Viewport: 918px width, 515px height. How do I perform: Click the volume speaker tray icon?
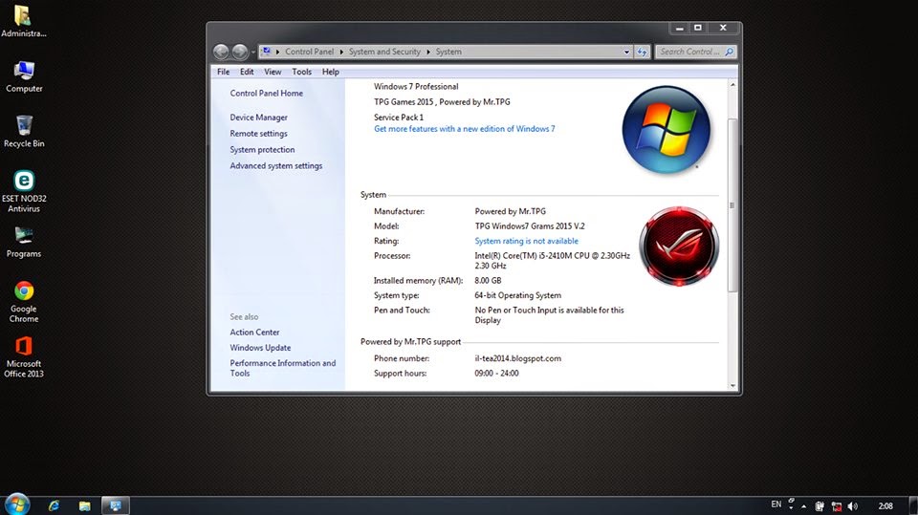pos(852,506)
